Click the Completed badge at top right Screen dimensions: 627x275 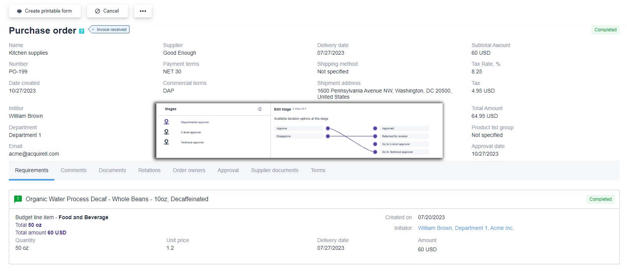(606, 30)
